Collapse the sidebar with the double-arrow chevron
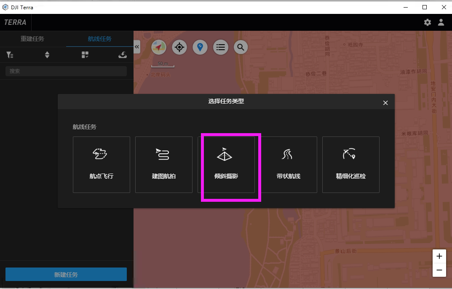This screenshot has height=289, width=452. 136,47
